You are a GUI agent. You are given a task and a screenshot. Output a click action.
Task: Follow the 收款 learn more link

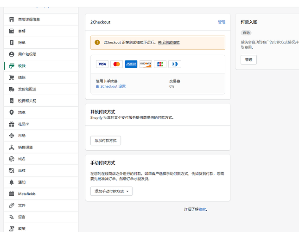[202, 209]
